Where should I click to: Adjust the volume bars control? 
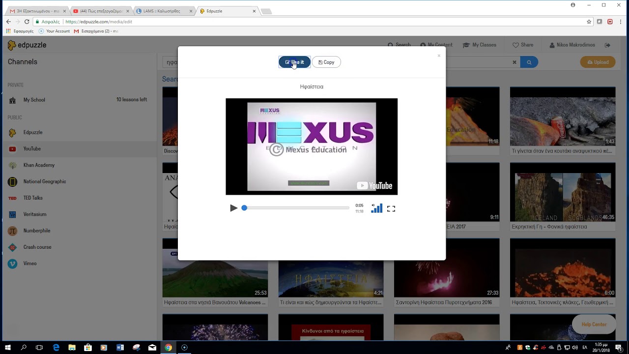376,208
